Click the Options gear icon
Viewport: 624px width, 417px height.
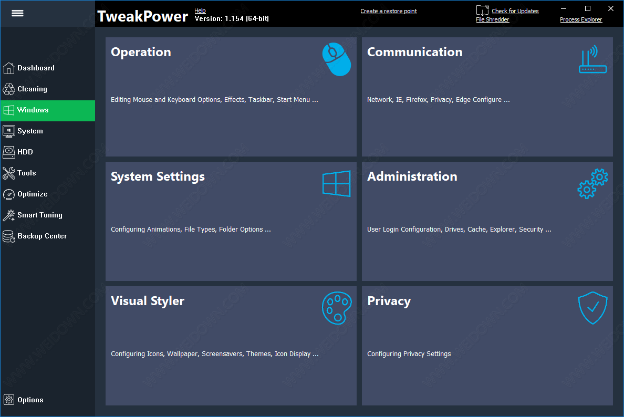coord(9,400)
